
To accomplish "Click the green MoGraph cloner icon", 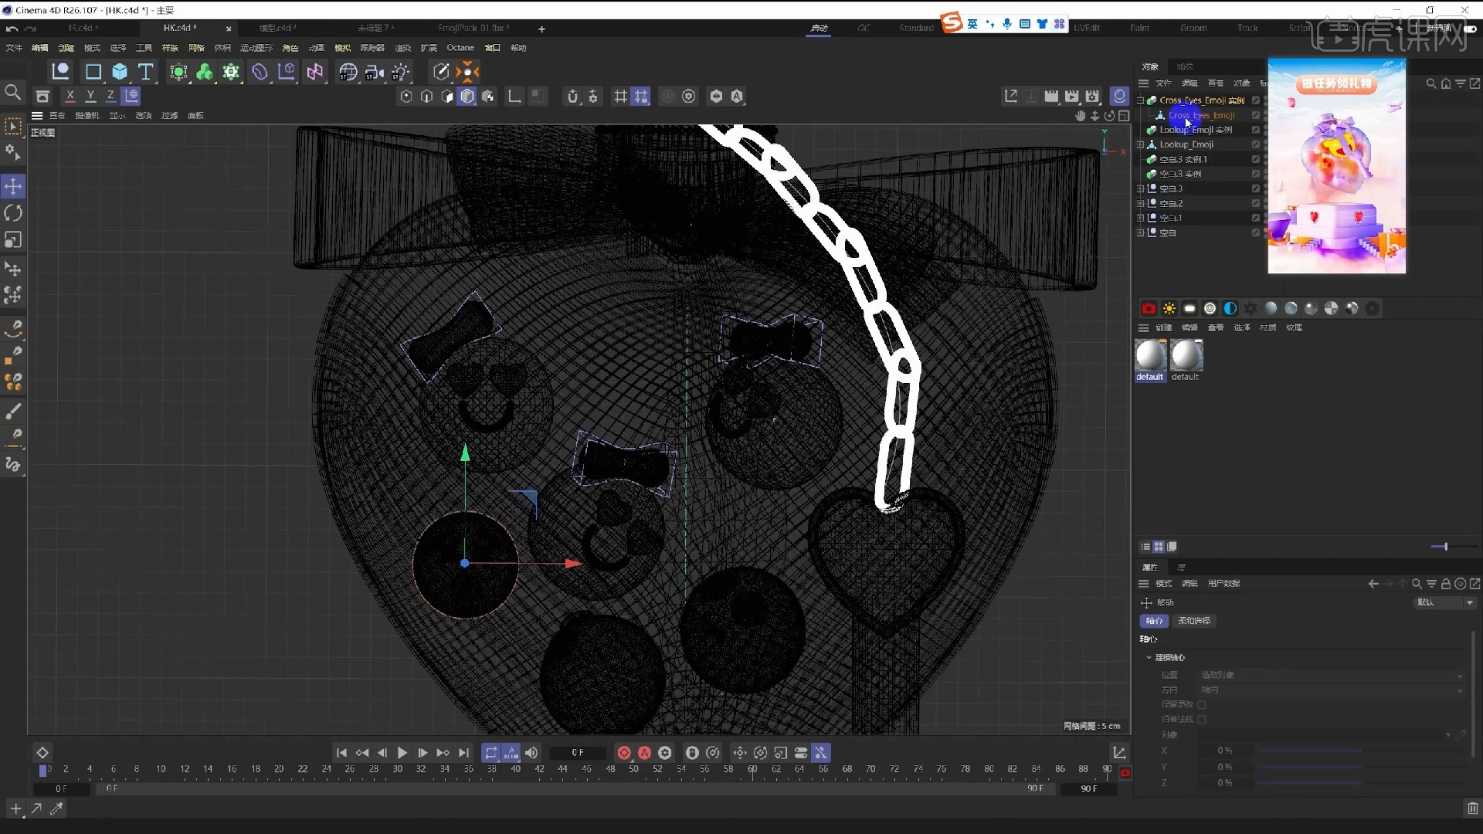I will pyautogui.click(x=204, y=71).
